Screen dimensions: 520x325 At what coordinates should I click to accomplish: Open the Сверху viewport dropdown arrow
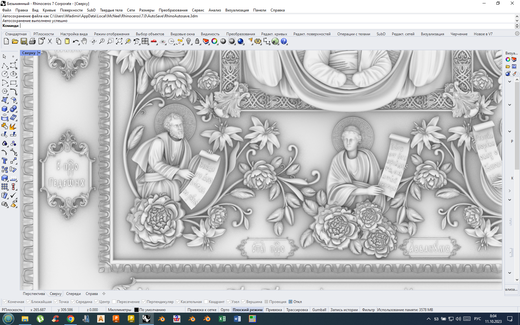(x=39, y=53)
